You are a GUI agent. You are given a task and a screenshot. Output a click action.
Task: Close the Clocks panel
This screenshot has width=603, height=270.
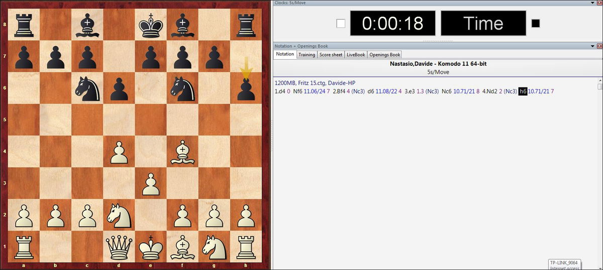[599, 3]
